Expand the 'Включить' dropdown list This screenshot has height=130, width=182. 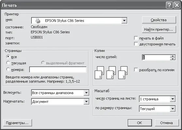pyautogui.click(x=86, y=93)
